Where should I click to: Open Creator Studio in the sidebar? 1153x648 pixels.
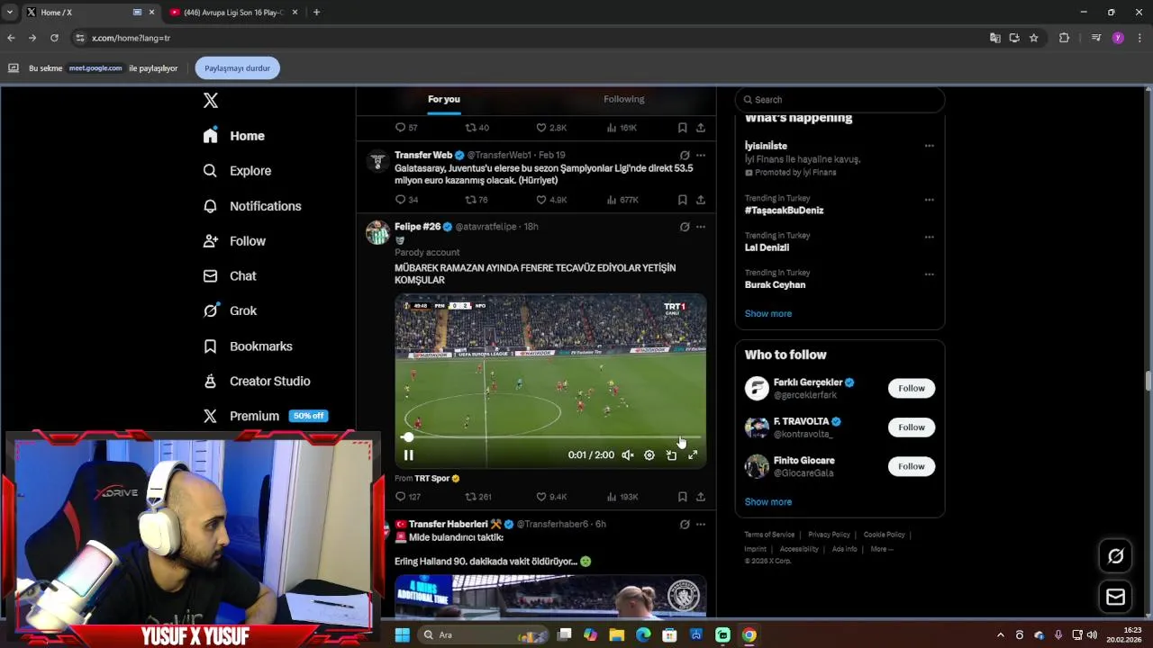[257, 382]
